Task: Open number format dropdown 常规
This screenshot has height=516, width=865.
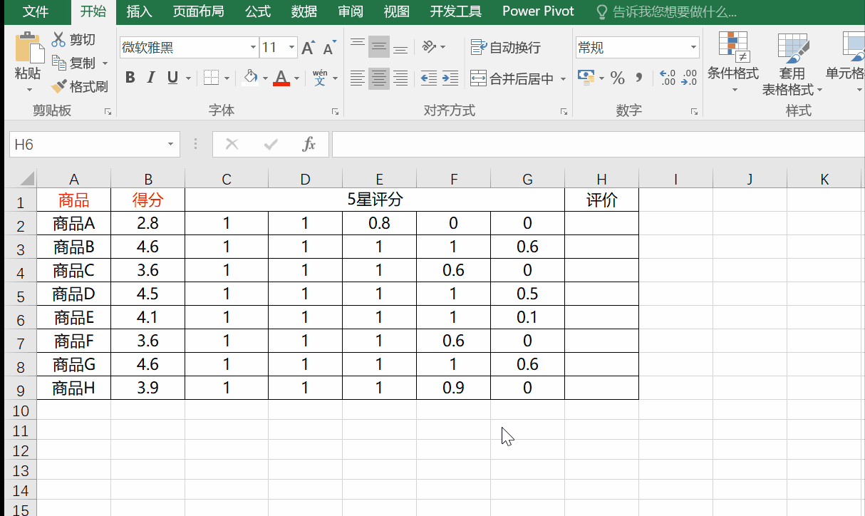Action: [x=694, y=48]
